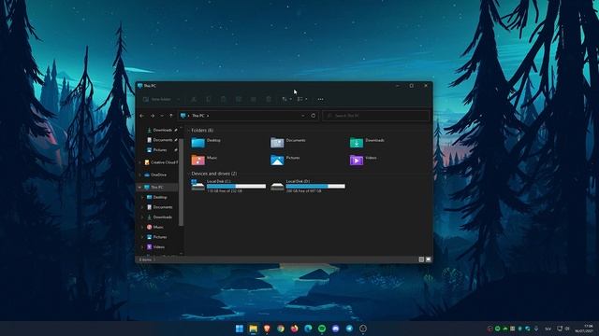
Task: Collapse the Folders (6) group header
Action: 189,131
